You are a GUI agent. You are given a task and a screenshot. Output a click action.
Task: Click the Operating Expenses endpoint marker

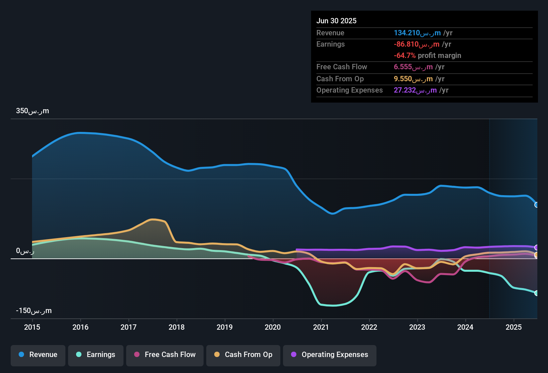click(x=536, y=247)
